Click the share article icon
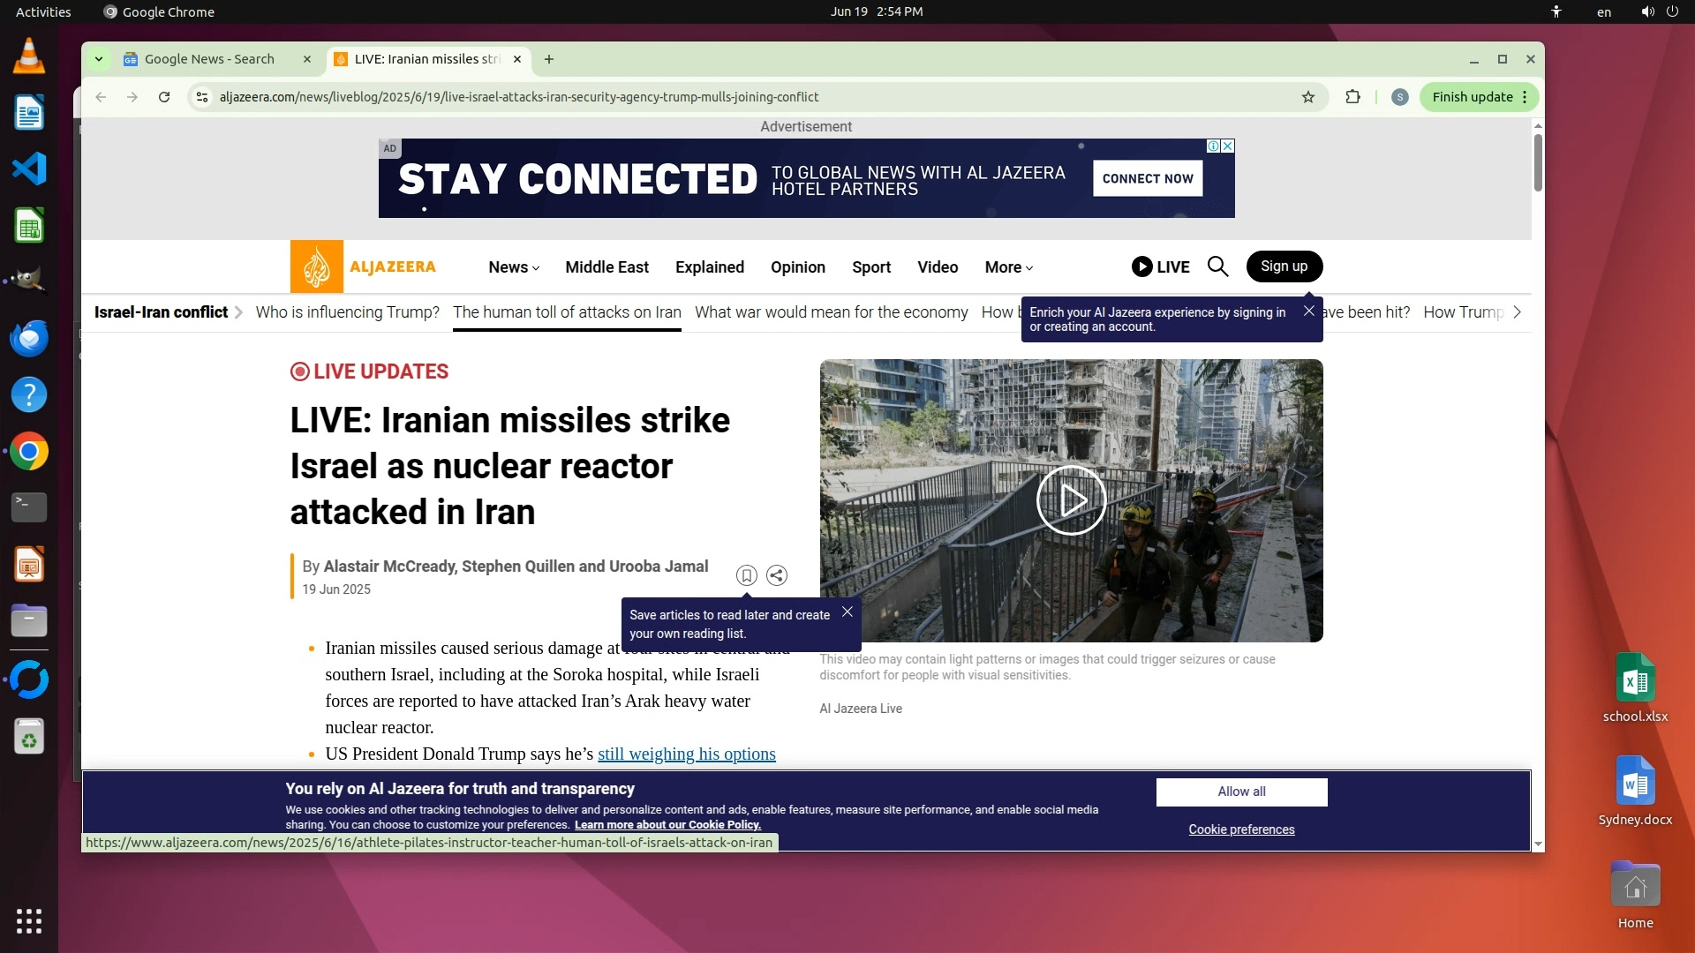1695x953 pixels. [x=777, y=575]
